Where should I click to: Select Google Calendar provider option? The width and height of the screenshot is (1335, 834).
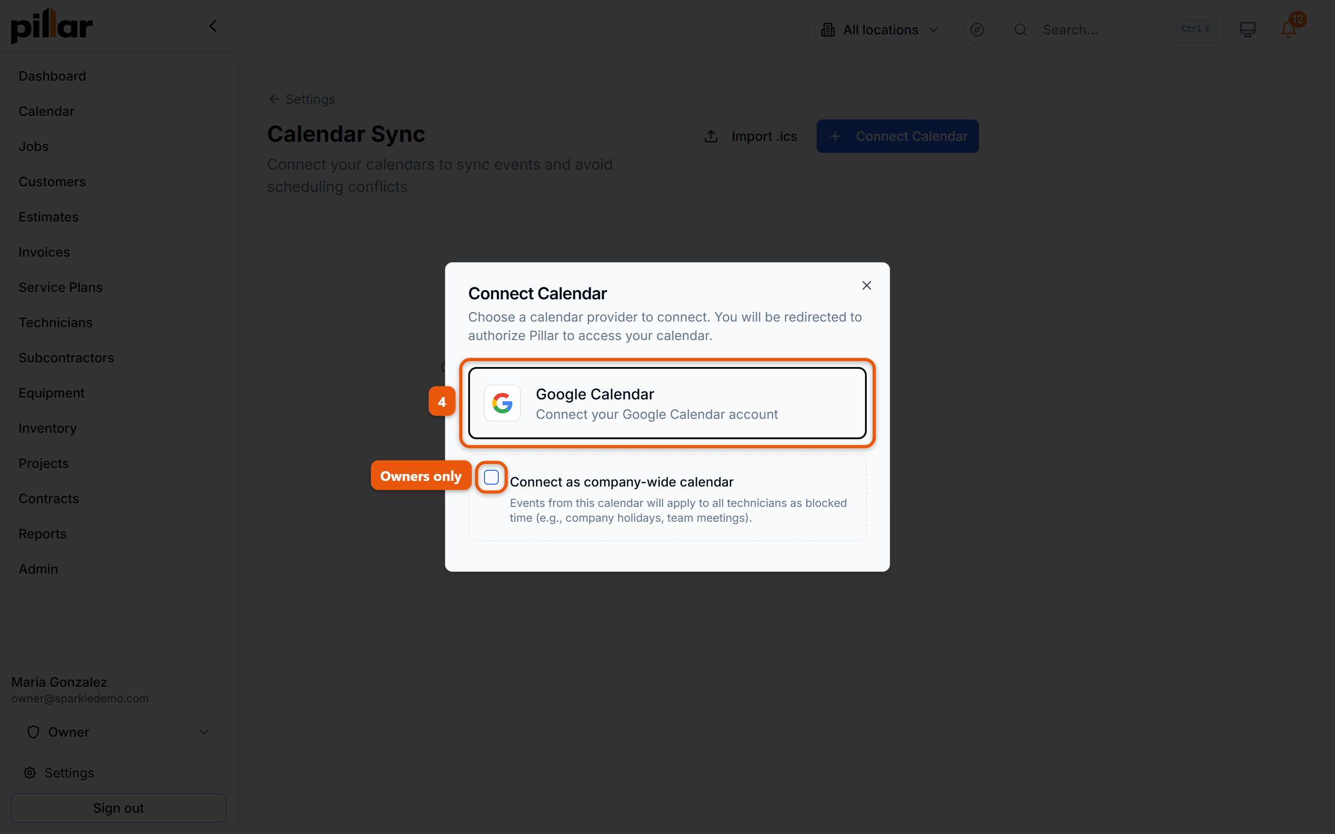click(667, 403)
